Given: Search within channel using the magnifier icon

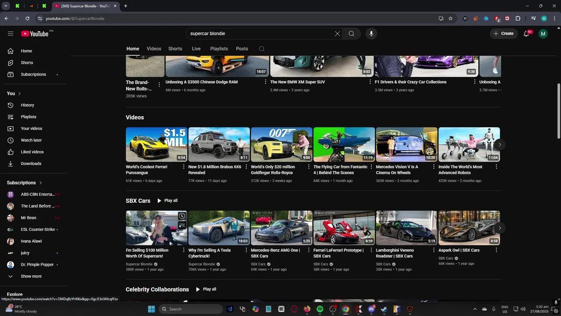Looking at the screenshot, I should click(x=262, y=49).
